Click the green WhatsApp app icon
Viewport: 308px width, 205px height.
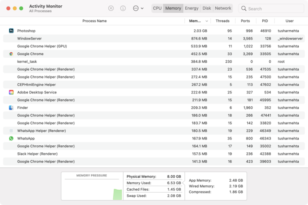(x=11, y=138)
